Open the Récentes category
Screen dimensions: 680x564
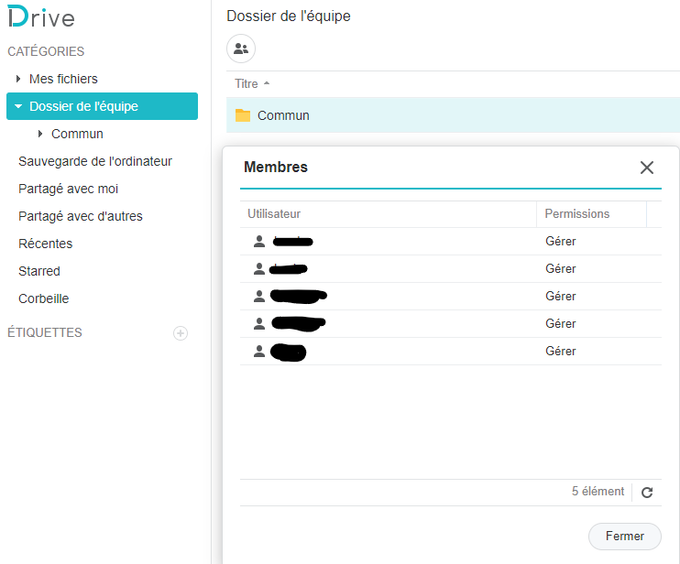click(46, 244)
